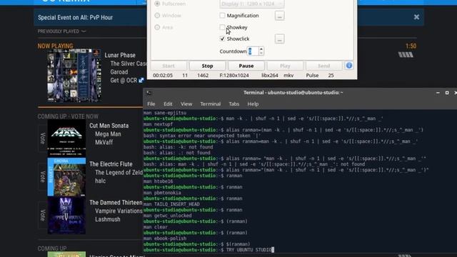Open Showclick settings ellipsis button
The height and width of the screenshot is (257, 457).
[x=279, y=39]
